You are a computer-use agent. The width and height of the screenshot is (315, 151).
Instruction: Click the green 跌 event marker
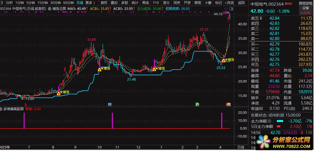197,105
